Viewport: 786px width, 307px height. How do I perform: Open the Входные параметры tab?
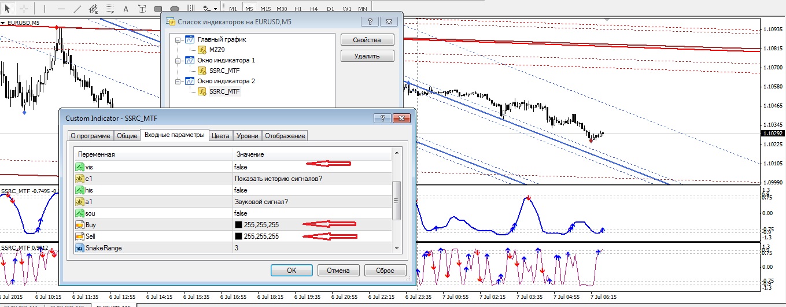point(174,135)
